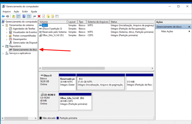The height and width of the screenshot is (124, 192).
Task: Click the Up one level toolbar icon
Action: (x=14, y=16)
